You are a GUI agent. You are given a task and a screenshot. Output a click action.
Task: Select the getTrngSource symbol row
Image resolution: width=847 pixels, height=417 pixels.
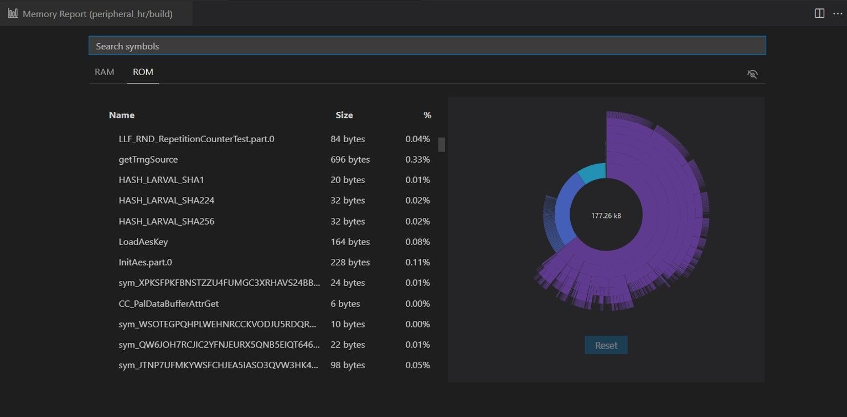point(148,159)
